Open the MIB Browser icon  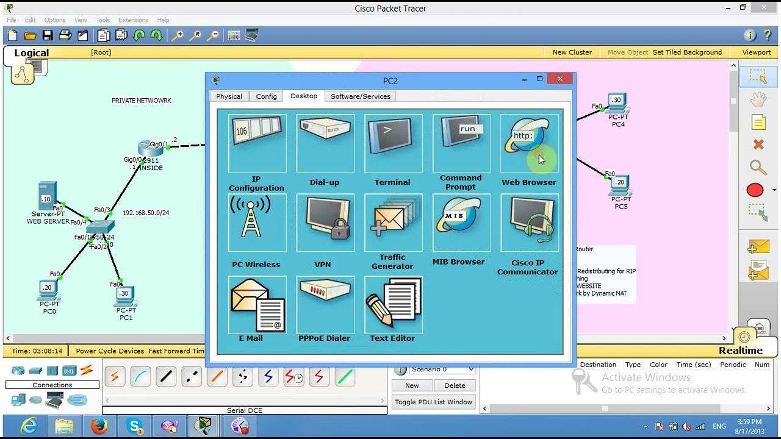click(x=461, y=223)
